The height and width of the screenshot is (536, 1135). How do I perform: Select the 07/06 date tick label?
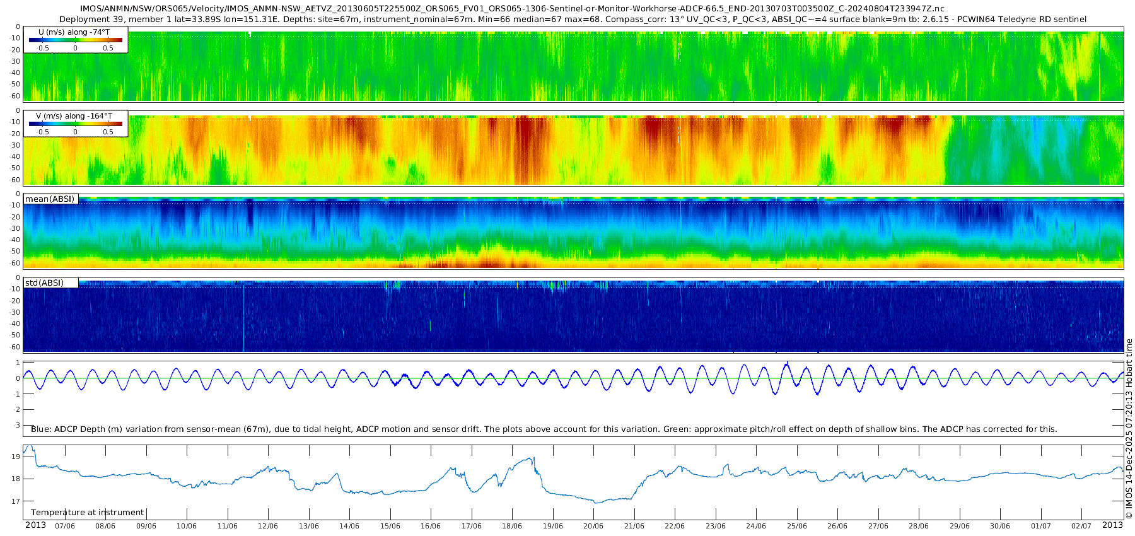click(64, 526)
